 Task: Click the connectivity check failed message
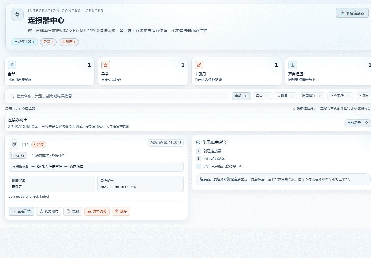tap(29, 196)
